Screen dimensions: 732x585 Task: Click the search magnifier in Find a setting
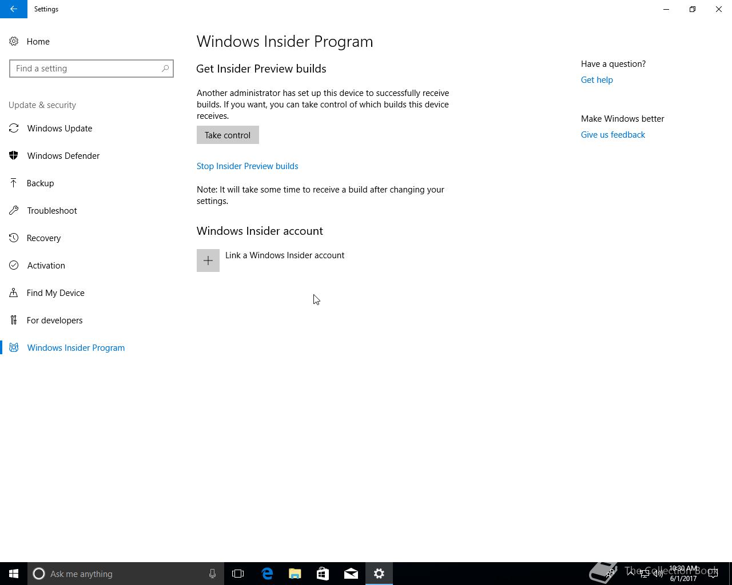[x=165, y=69]
